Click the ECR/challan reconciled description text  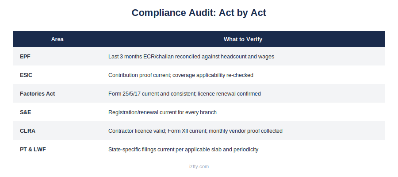click(191, 56)
